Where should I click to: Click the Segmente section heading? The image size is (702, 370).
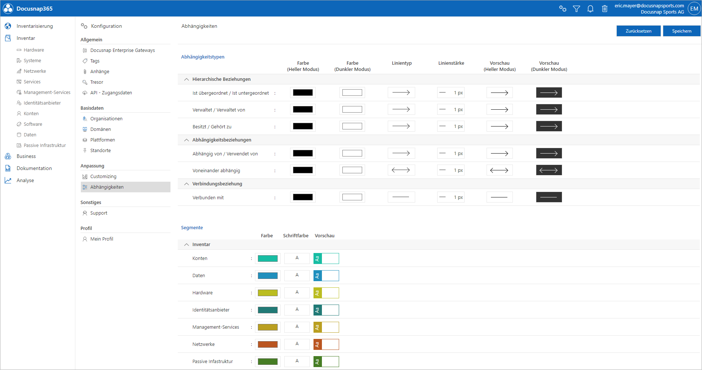(192, 228)
